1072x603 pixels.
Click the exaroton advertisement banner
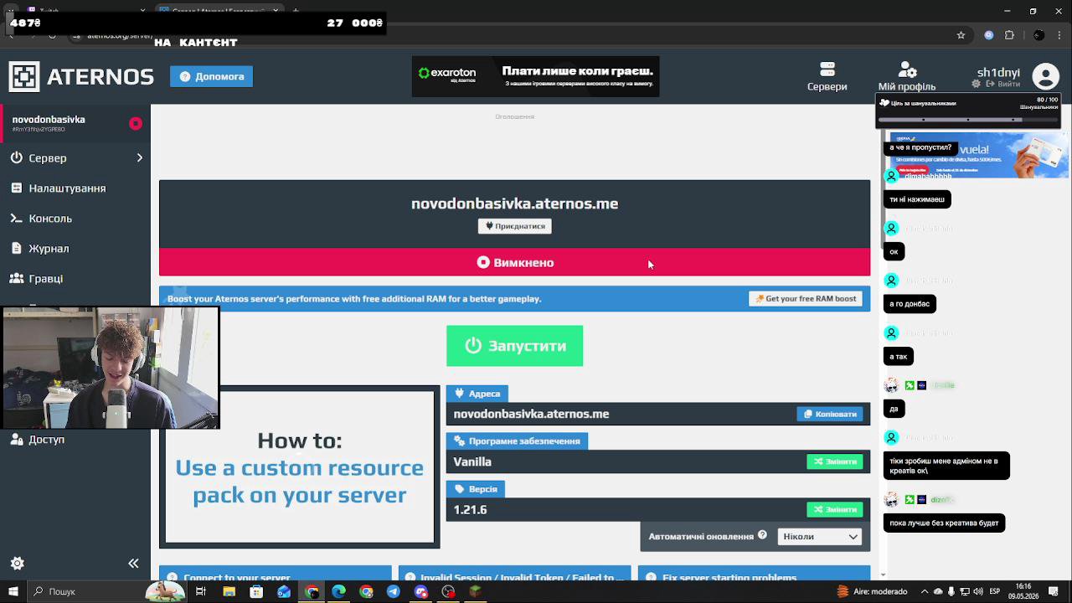click(535, 76)
